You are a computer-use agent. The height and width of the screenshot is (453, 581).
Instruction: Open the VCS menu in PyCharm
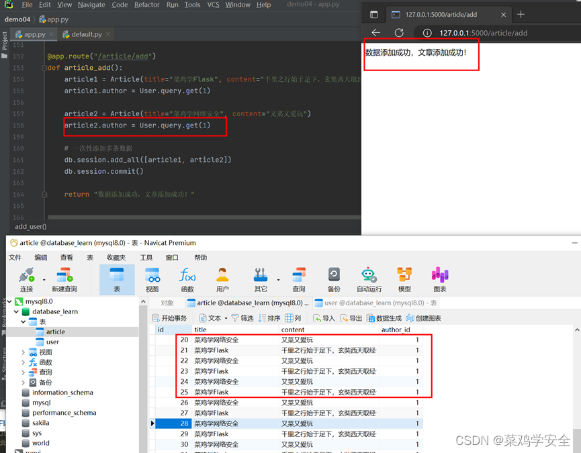click(x=213, y=5)
